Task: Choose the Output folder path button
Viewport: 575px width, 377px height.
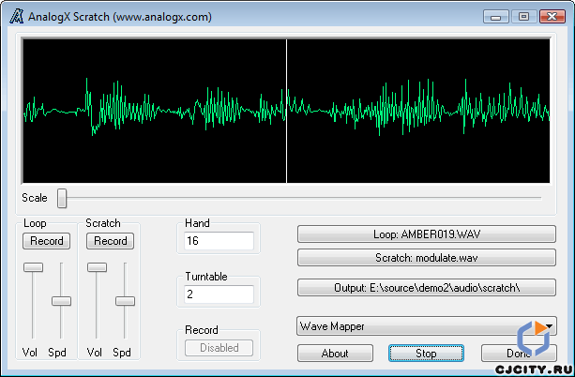Action: (427, 288)
